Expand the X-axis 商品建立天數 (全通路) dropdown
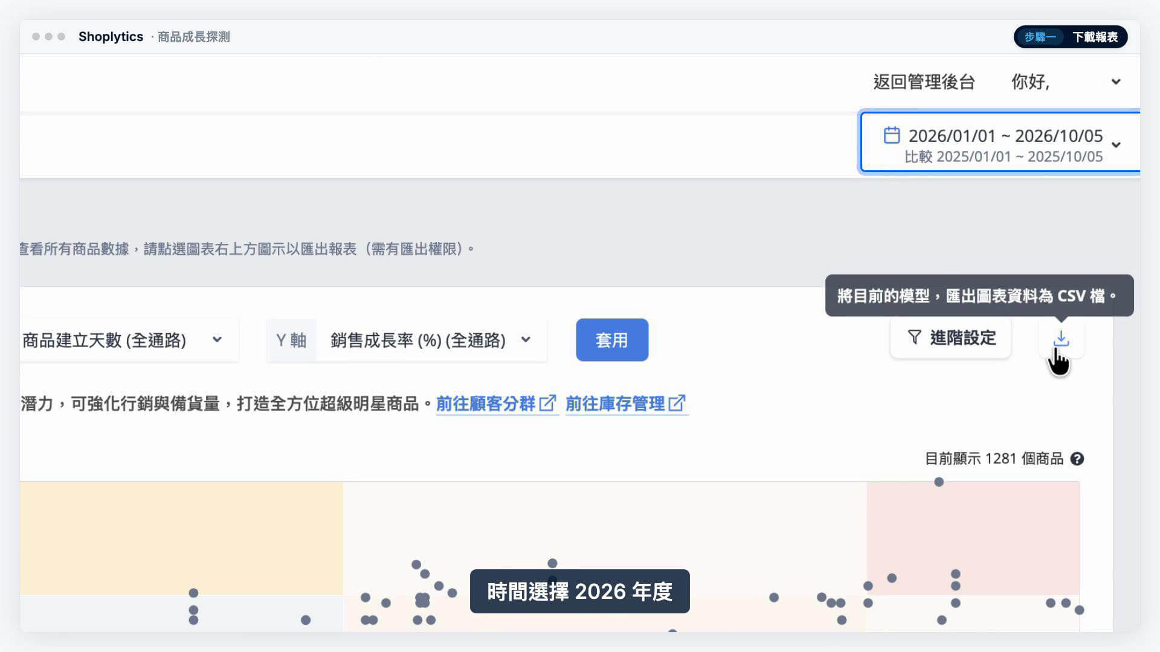Viewport: 1160px width, 652px height. [129, 340]
